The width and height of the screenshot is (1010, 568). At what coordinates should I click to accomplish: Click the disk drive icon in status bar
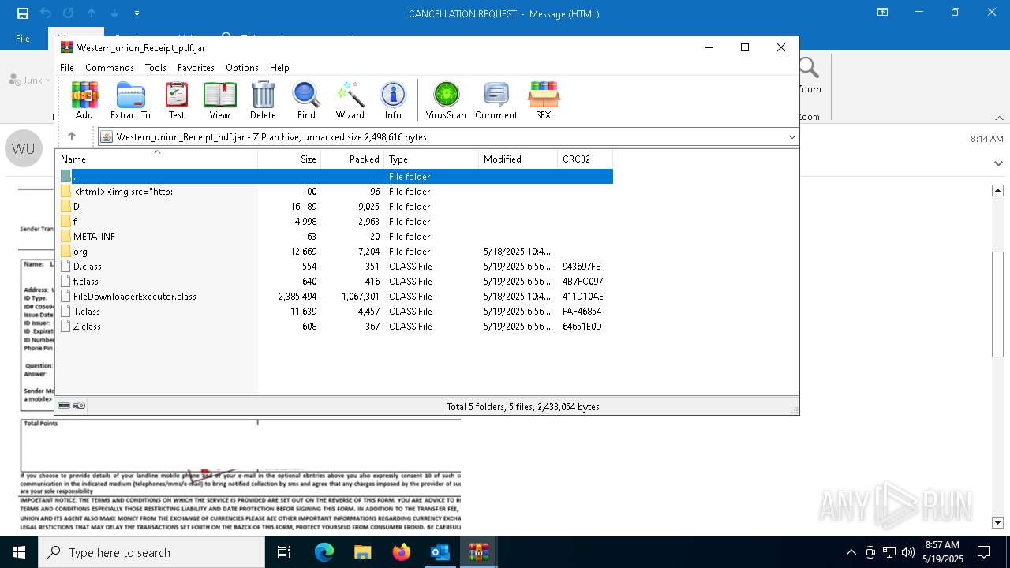pyautogui.click(x=64, y=405)
